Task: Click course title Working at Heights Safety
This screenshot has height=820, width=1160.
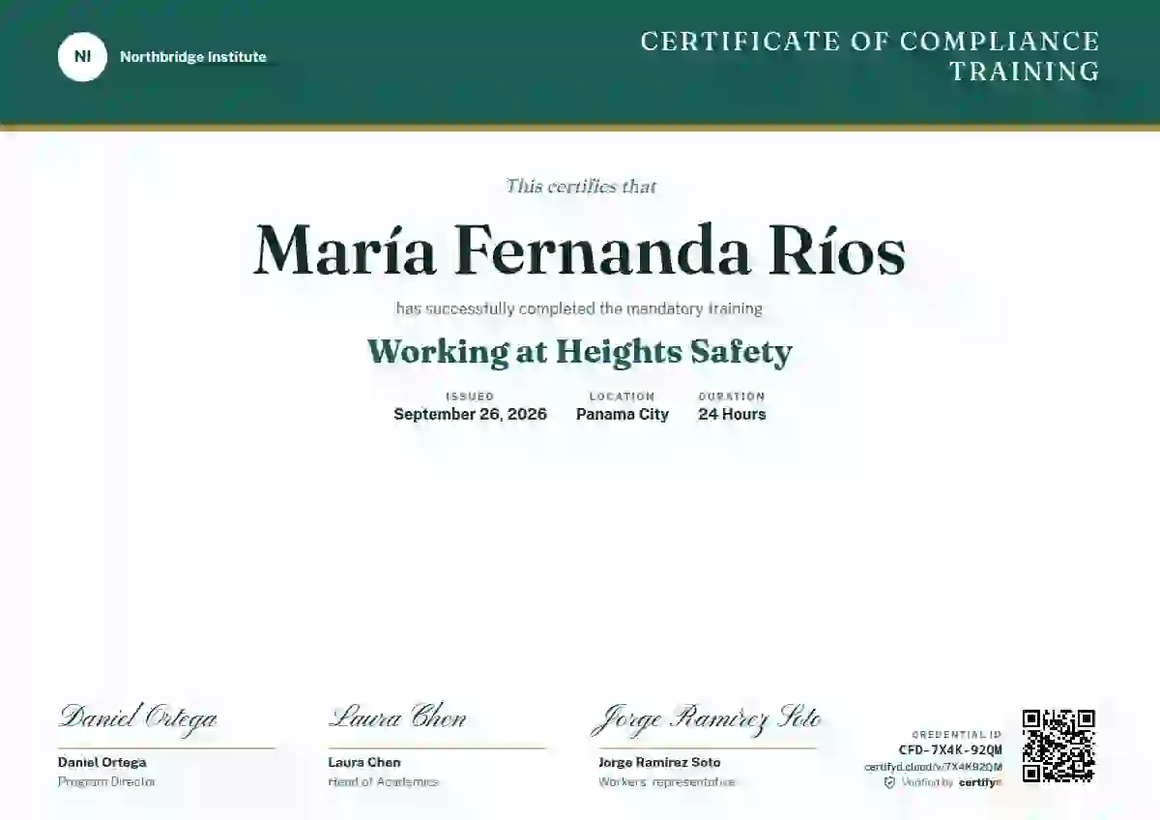Action: [580, 352]
